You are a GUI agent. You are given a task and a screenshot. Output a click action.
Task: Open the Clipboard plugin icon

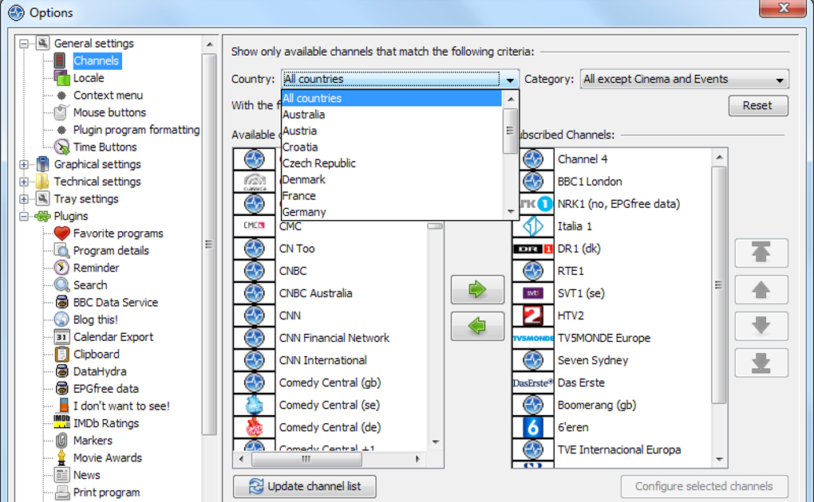[61, 355]
